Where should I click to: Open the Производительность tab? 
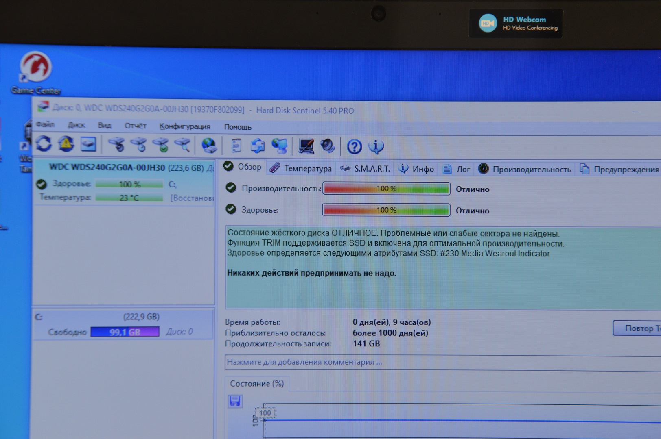point(525,169)
